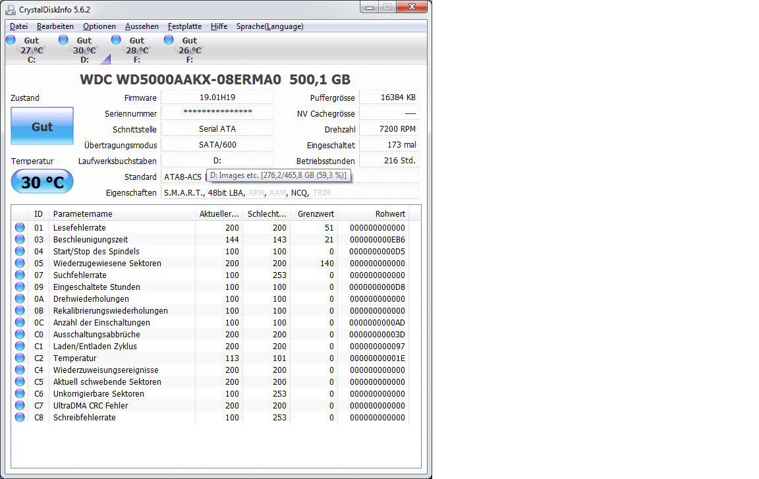The height and width of the screenshot is (479, 759).
Task: Click the blue Gut health status button
Action: click(x=42, y=126)
